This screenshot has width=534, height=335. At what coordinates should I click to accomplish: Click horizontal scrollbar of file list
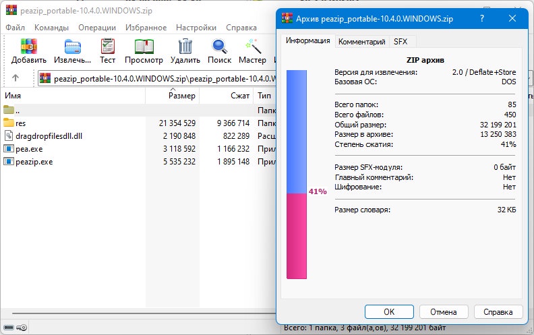[x=144, y=313]
